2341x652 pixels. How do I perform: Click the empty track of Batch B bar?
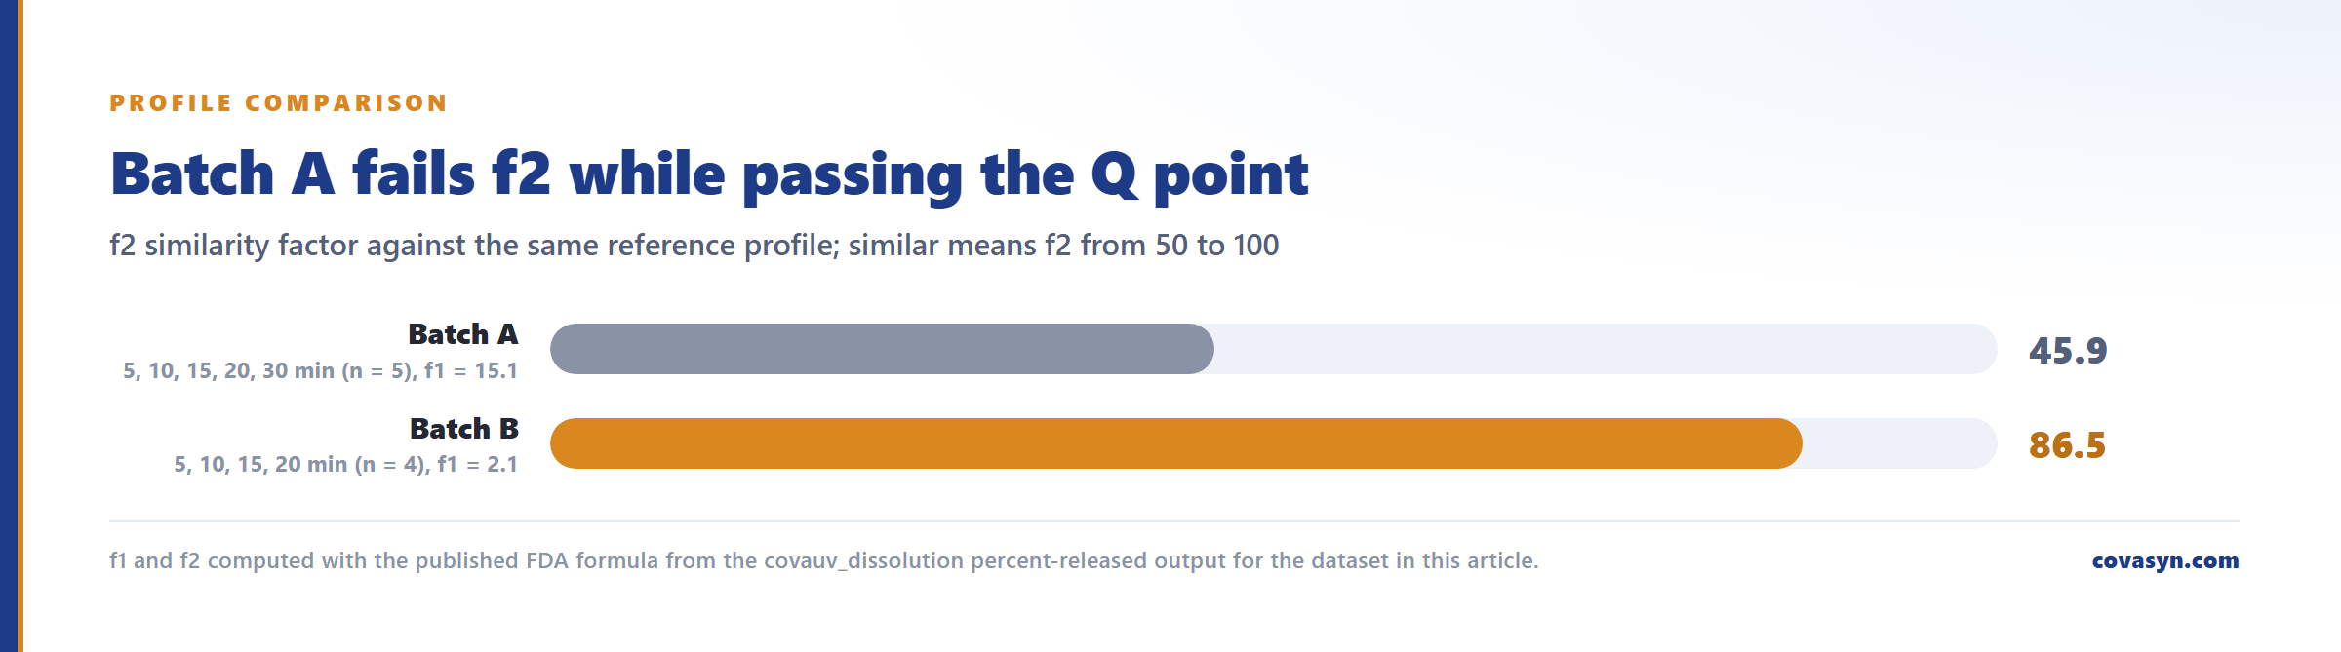coord(1900,443)
